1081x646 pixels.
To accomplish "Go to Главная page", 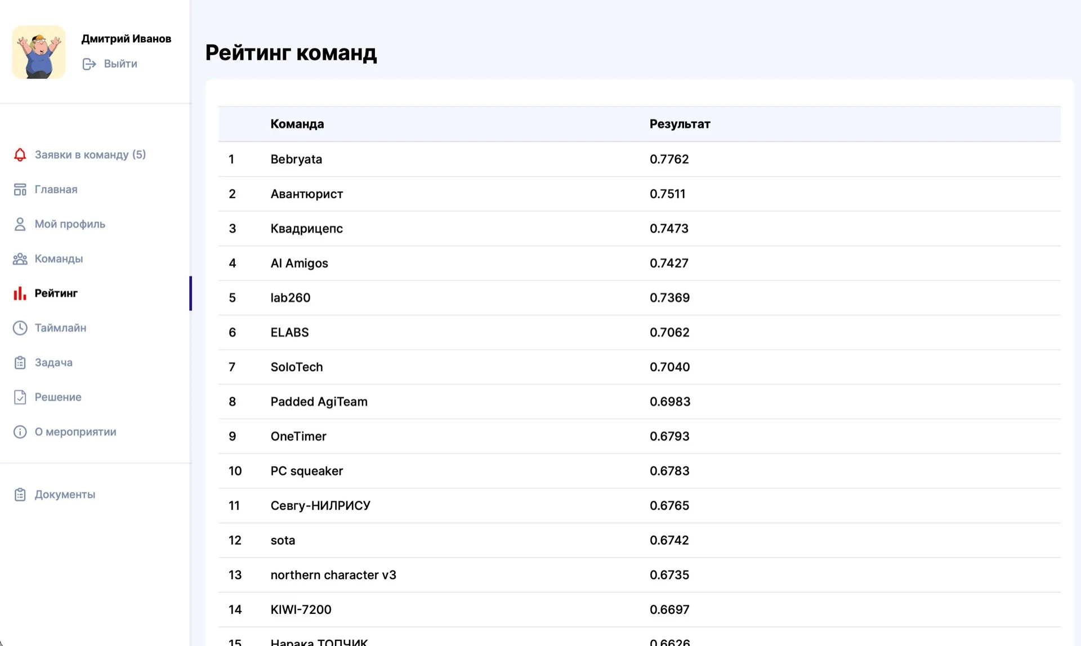I will [x=56, y=190].
